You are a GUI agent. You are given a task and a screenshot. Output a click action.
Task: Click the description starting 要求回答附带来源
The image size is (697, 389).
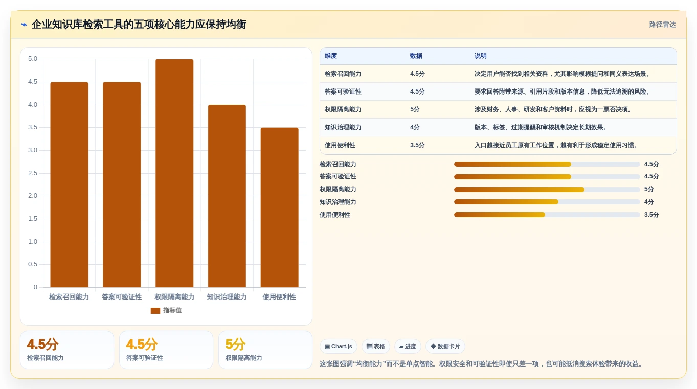pyautogui.click(x=563, y=92)
